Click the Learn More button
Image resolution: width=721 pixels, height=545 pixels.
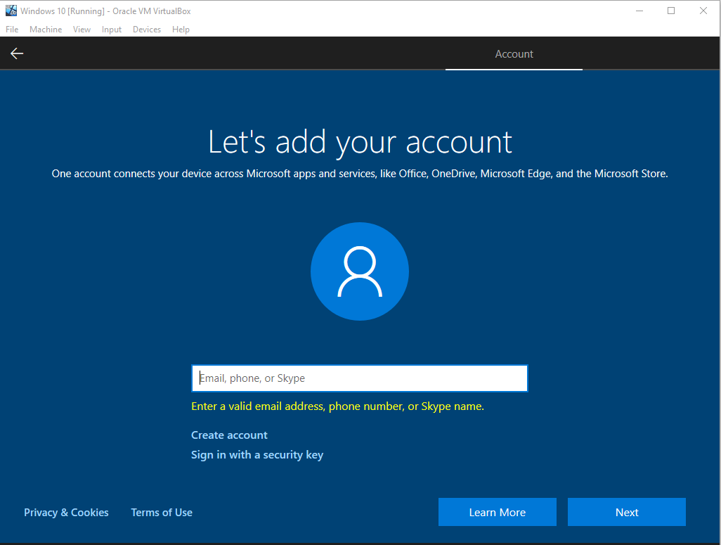point(497,512)
